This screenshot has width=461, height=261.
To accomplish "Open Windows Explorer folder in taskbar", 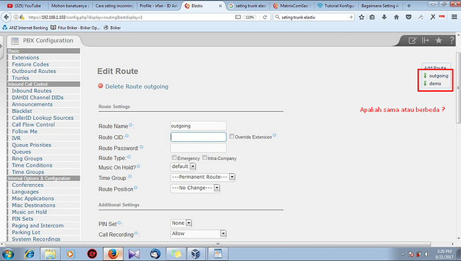I will coord(50,254).
